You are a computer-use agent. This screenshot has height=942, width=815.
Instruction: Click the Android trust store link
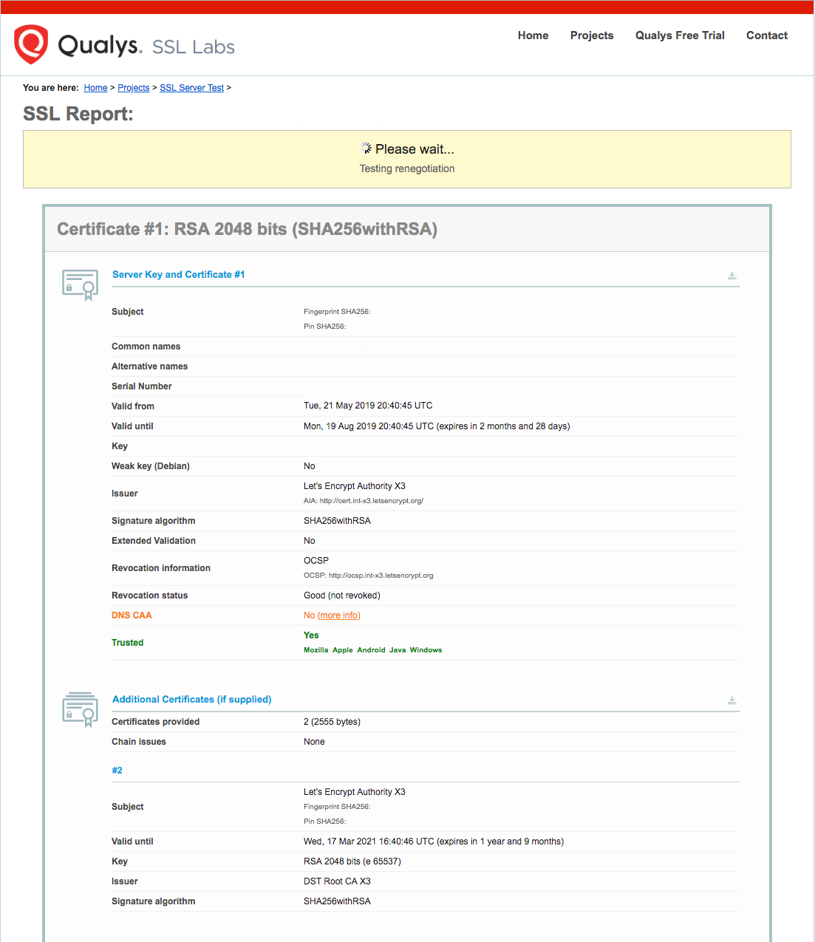click(371, 649)
